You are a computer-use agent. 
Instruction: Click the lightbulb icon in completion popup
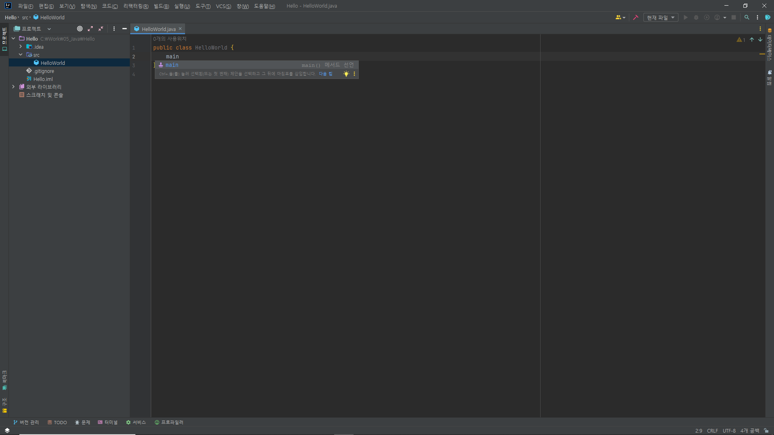346,74
